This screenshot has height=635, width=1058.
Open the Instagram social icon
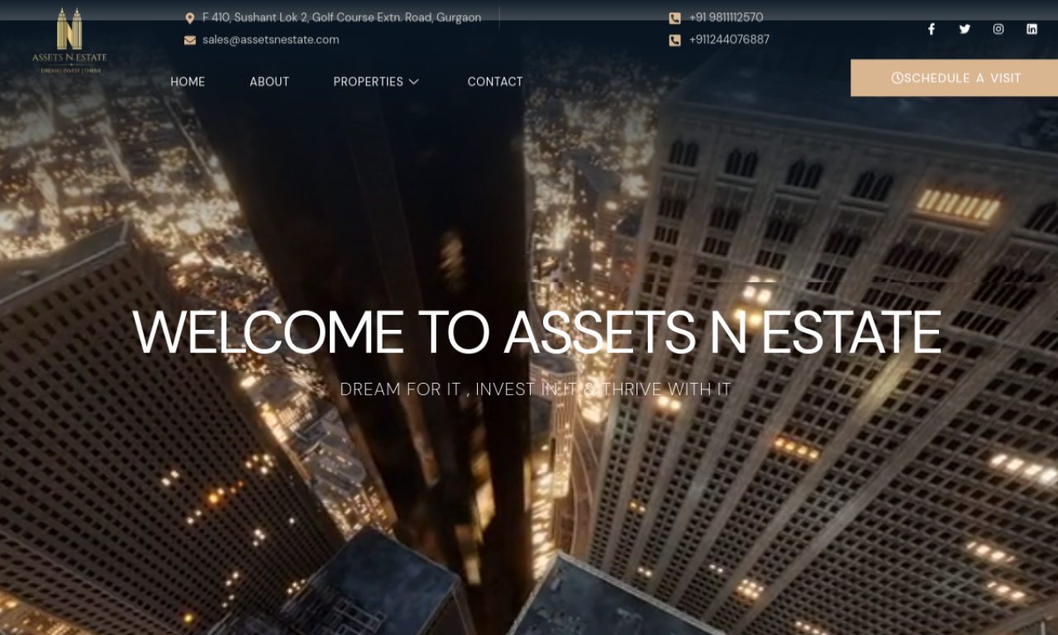tap(998, 29)
